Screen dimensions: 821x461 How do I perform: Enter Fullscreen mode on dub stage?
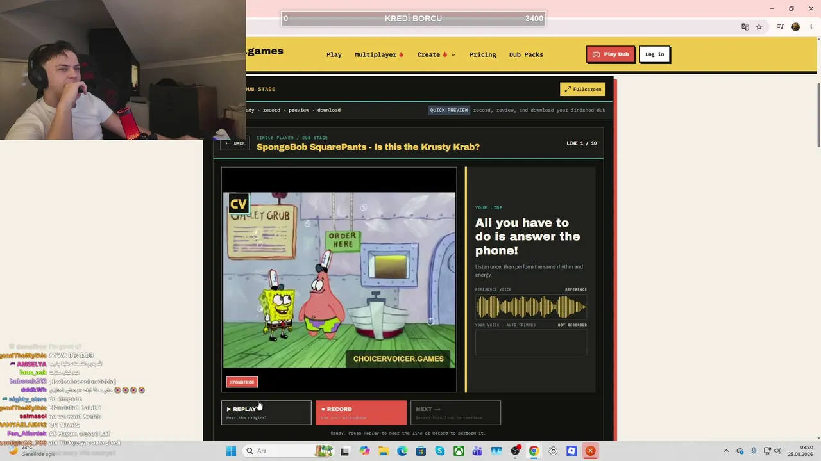pyautogui.click(x=582, y=89)
